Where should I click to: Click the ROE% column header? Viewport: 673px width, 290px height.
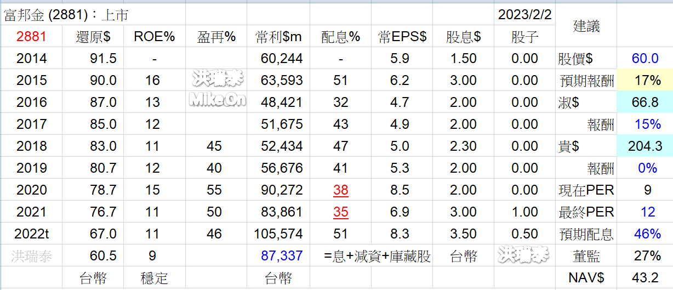point(154,37)
